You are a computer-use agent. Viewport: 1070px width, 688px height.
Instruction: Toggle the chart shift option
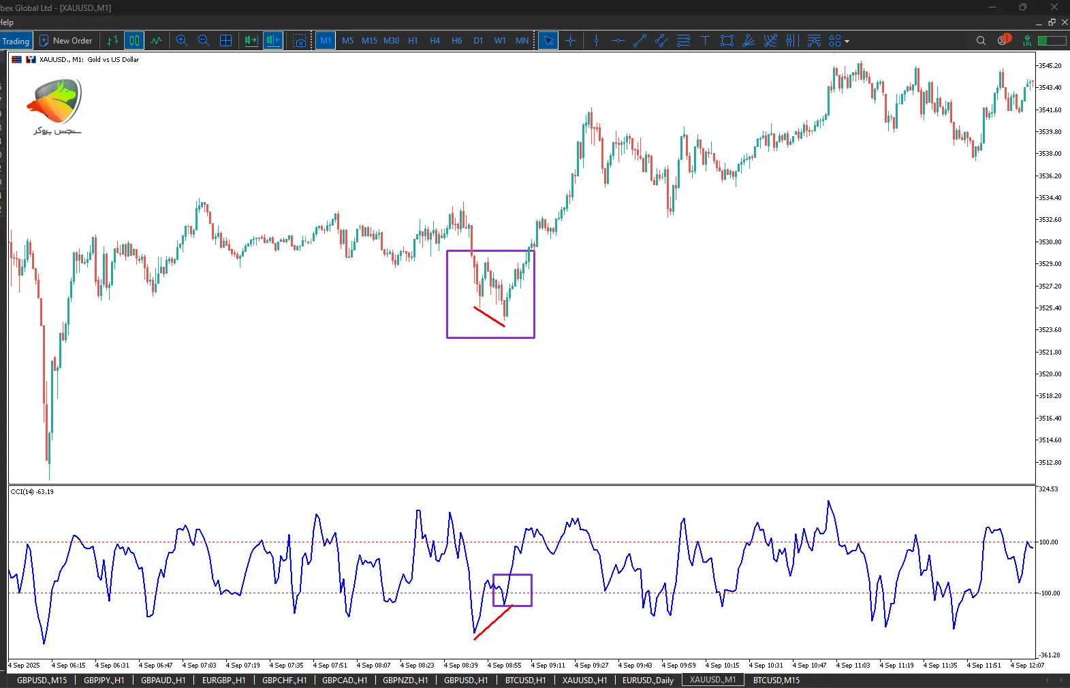coord(273,41)
